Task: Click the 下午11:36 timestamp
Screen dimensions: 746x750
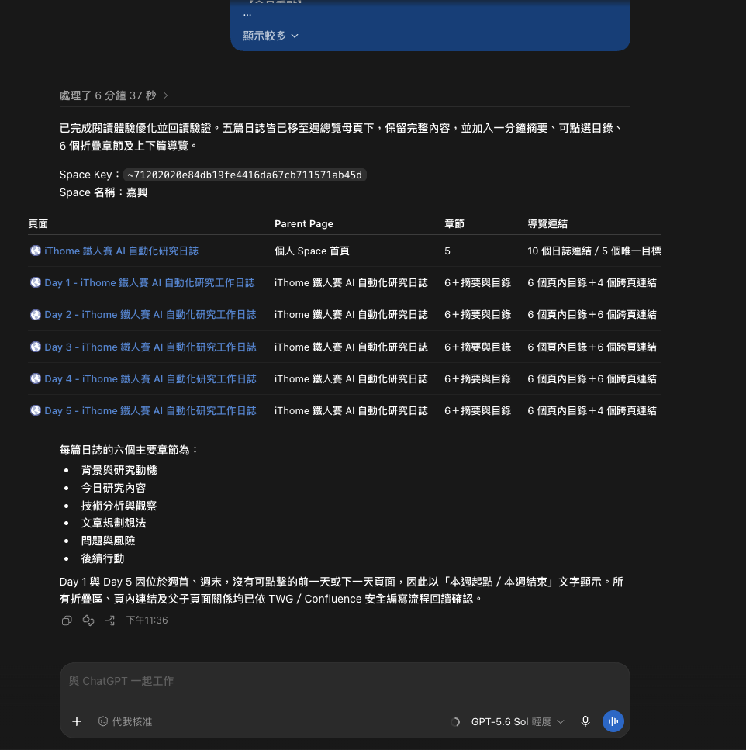Action: (x=147, y=620)
